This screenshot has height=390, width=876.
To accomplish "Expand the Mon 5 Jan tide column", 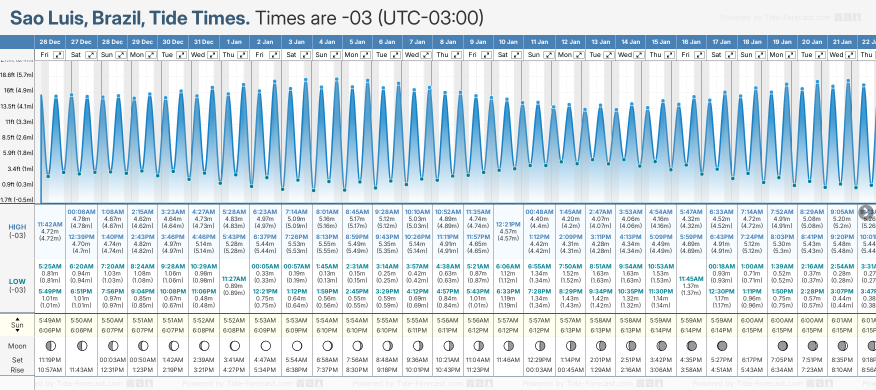I will click(365, 55).
